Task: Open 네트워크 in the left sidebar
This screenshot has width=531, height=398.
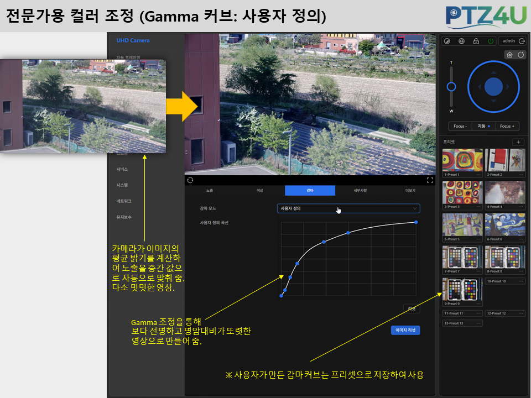Action: coord(124,201)
